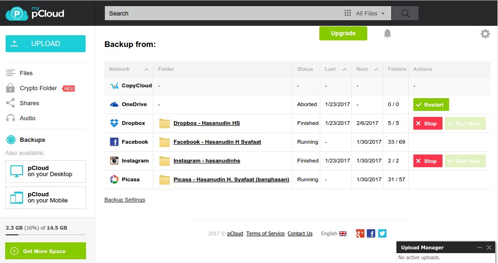Click the Instagram backup folder icon
The image size is (498, 263).
164,161
